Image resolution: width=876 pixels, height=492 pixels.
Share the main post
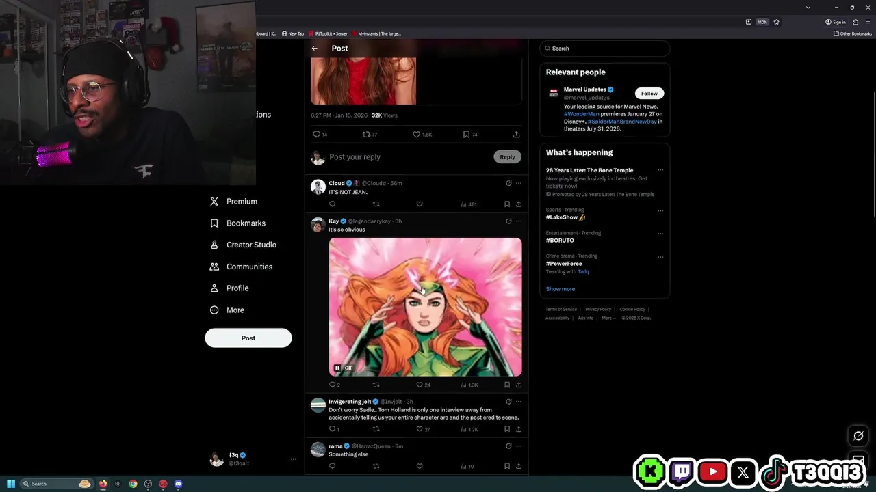pyautogui.click(x=516, y=135)
